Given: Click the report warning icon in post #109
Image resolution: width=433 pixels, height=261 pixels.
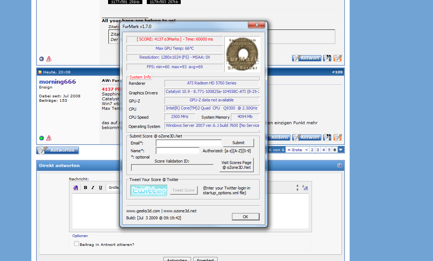Looking at the screenshot, I should point(49,138).
